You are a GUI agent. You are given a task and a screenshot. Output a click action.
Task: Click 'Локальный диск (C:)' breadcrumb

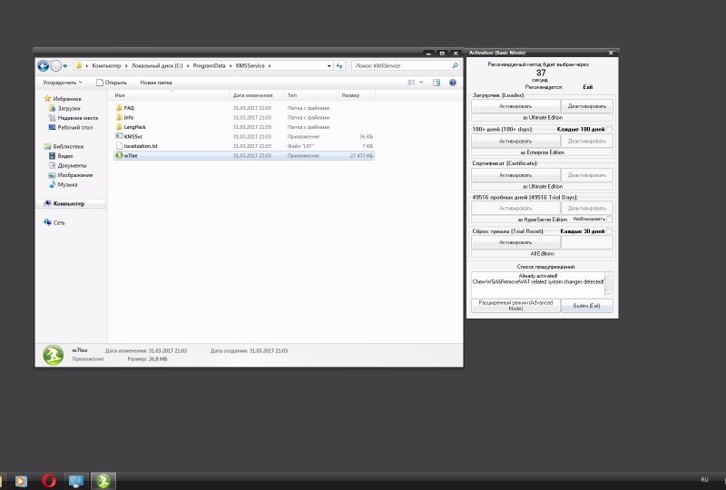click(157, 65)
